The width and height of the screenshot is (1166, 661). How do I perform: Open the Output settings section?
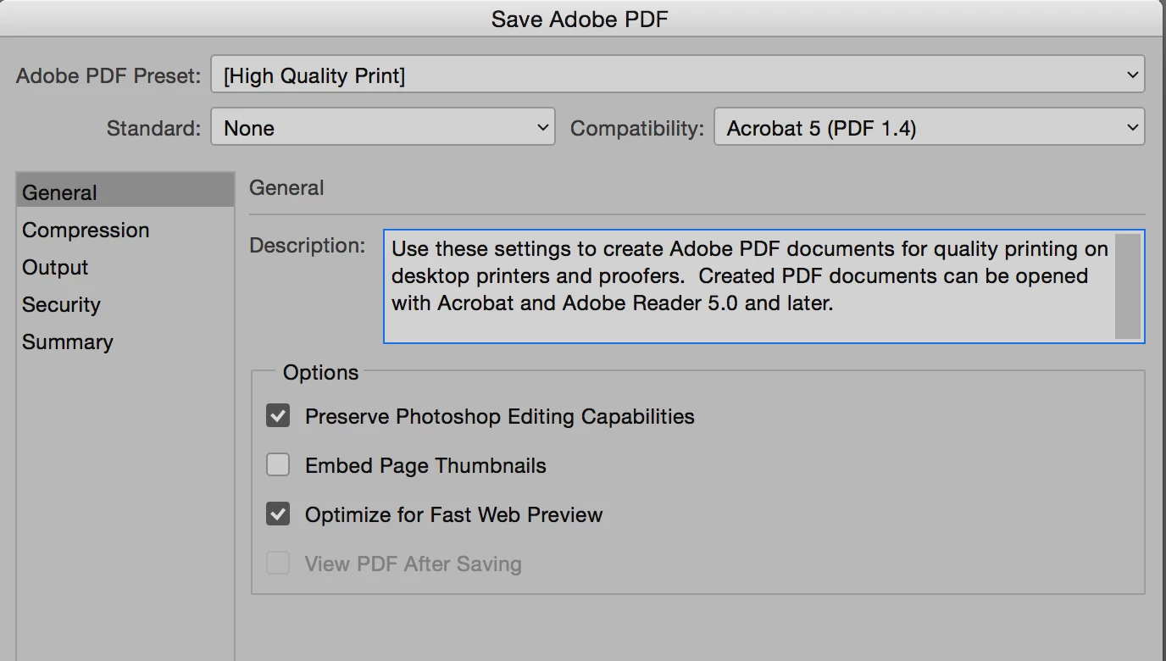click(x=55, y=268)
